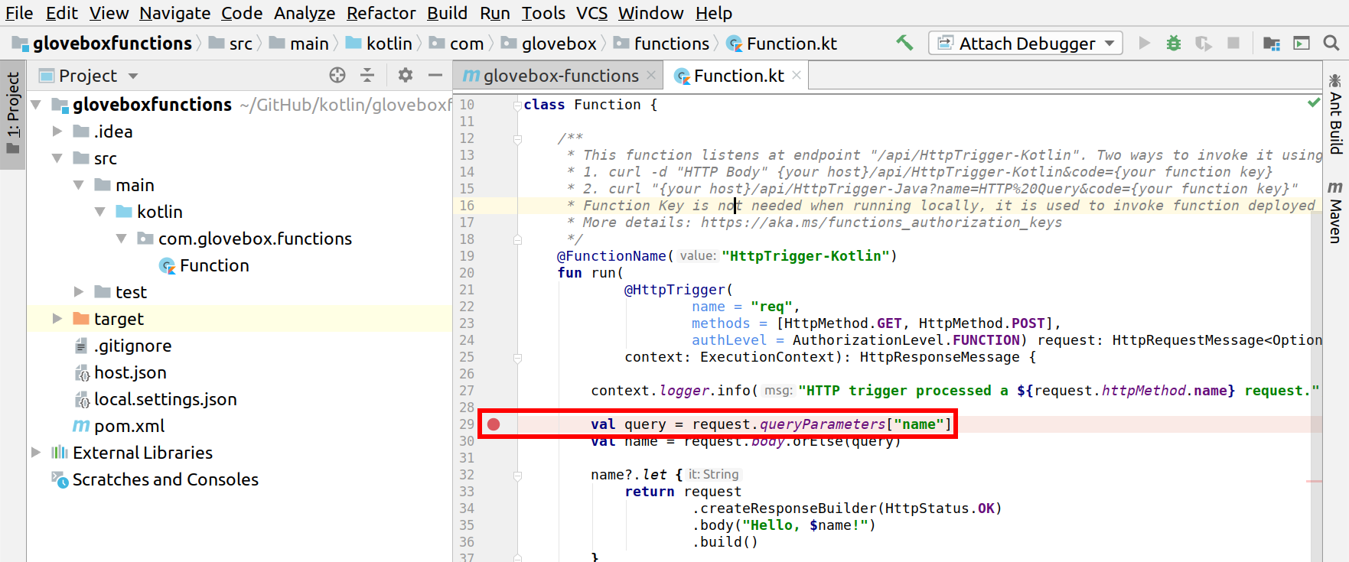Viewport: 1349px width, 562px height.
Task: Open Project Structure icon in toolbar
Action: tap(1271, 44)
